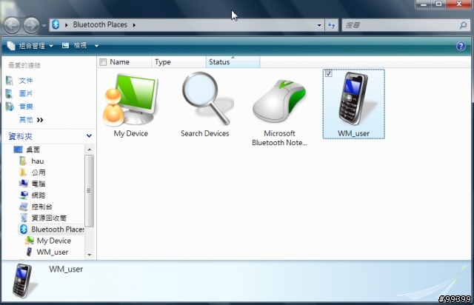Viewport: 474px width, 305px height.
Task: Click the phone preview icon in details pane
Action: point(24,281)
